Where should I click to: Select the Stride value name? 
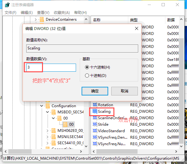click(103, 124)
